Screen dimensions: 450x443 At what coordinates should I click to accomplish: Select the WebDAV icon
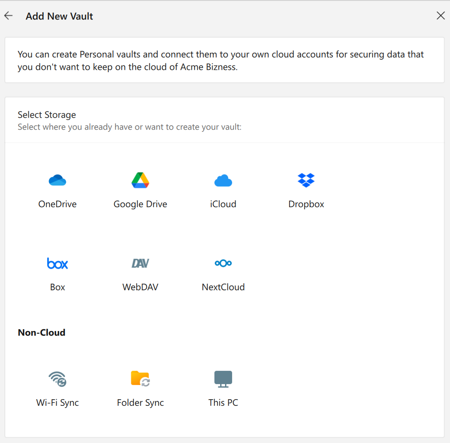tap(140, 263)
